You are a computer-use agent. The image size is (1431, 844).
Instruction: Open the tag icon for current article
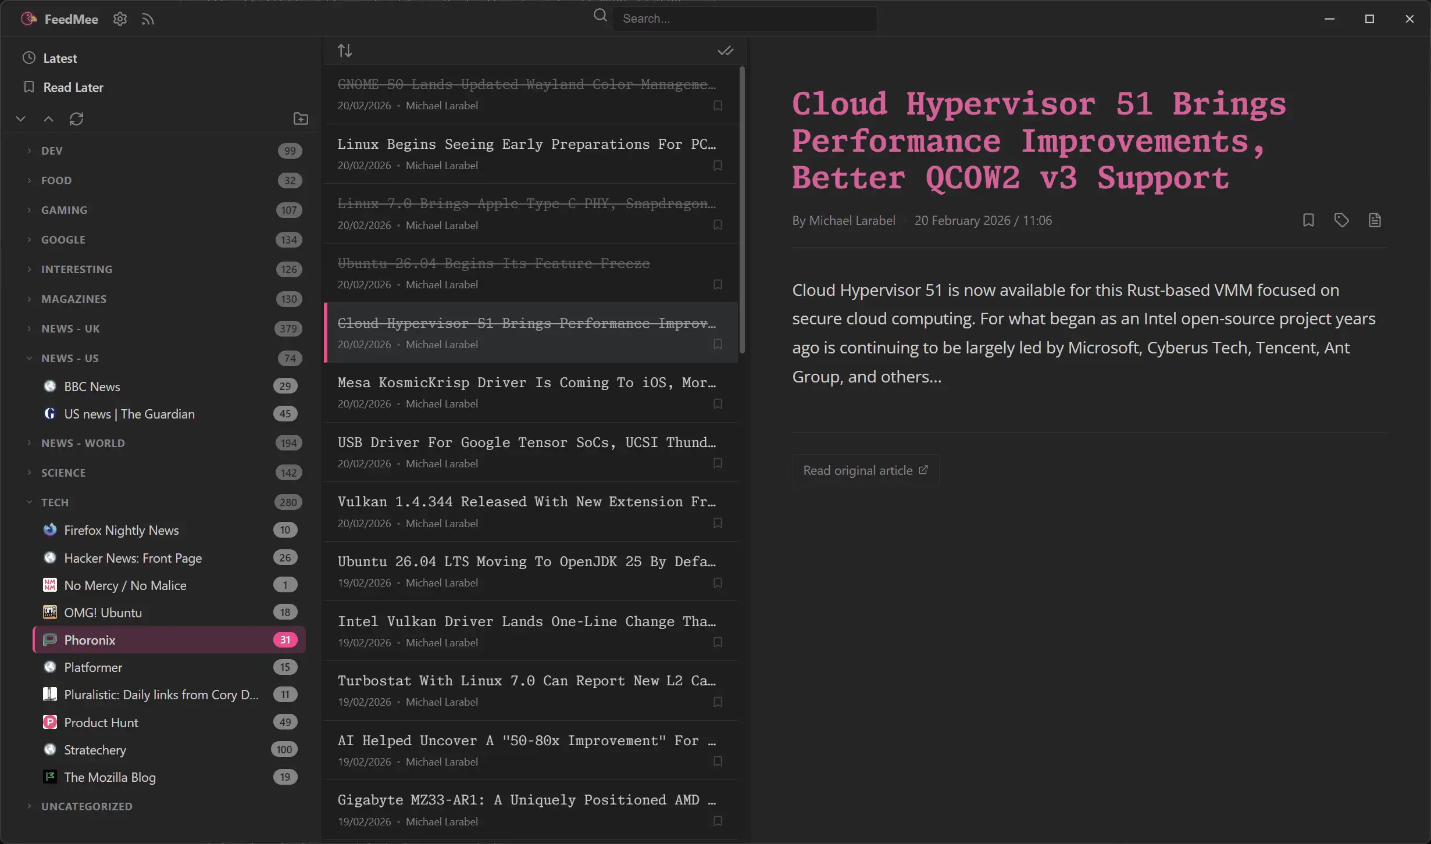[x=1341, y=220]
